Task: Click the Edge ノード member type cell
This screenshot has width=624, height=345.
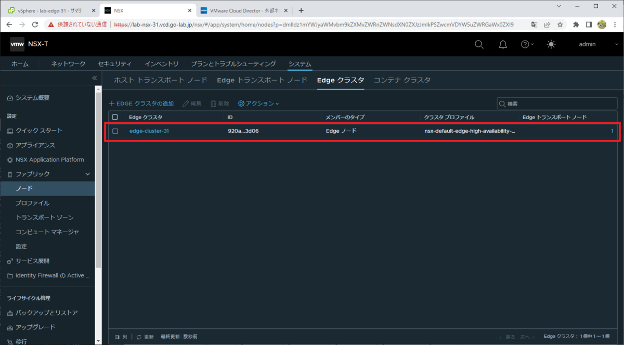Action: point(341,131)
